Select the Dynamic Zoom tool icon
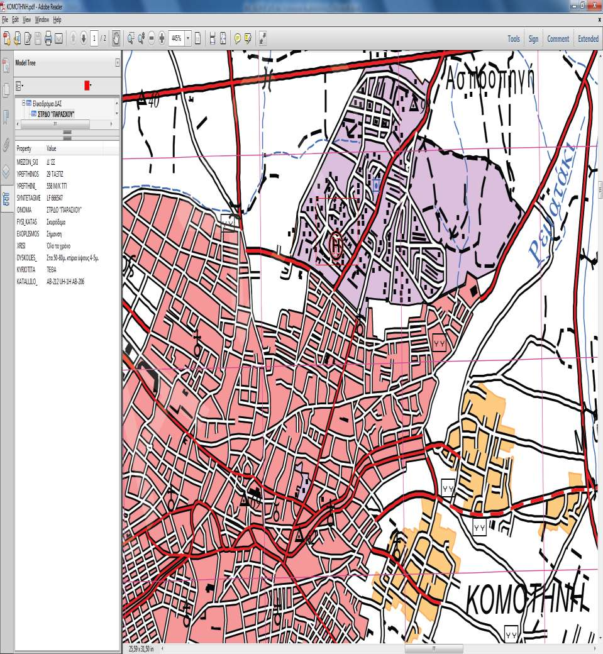Screen dimensions: 603x654 pyautogui.click(x=141, y=39)
